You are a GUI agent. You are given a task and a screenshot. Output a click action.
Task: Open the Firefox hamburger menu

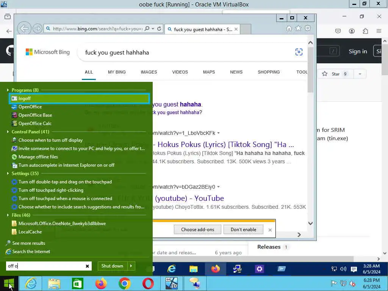pyautogui.click(x=379, y=31)
